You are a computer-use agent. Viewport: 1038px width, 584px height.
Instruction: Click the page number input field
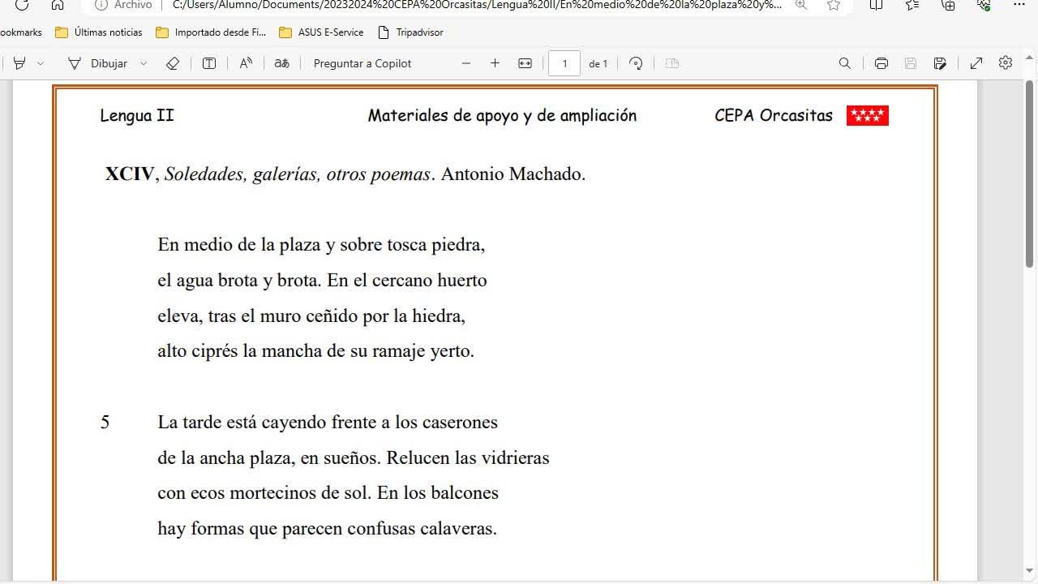click(564, 63)
